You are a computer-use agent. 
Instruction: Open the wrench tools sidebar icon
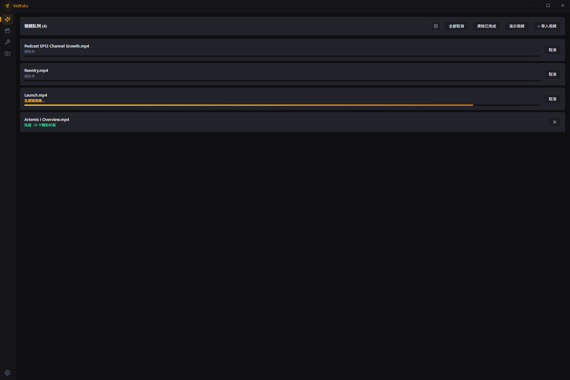pyautogui.click(x=8, y=42)
